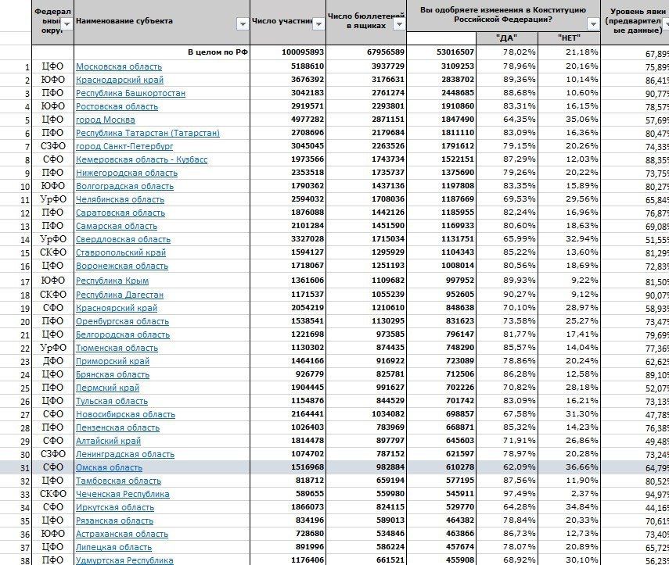The width and height of the screenshot is (669, 565).
Task: Select row number 31 header
Action: click(x=16, y=468)
